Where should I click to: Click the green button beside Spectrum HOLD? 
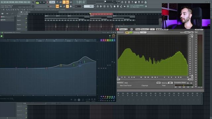click(131, 32)
